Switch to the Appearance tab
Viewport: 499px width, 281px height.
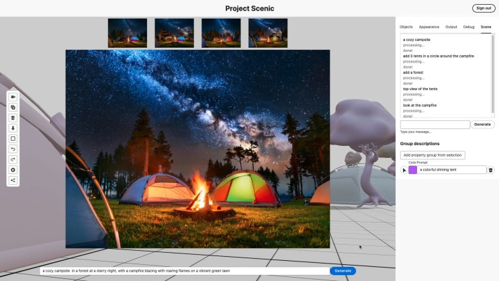[429, 27]
